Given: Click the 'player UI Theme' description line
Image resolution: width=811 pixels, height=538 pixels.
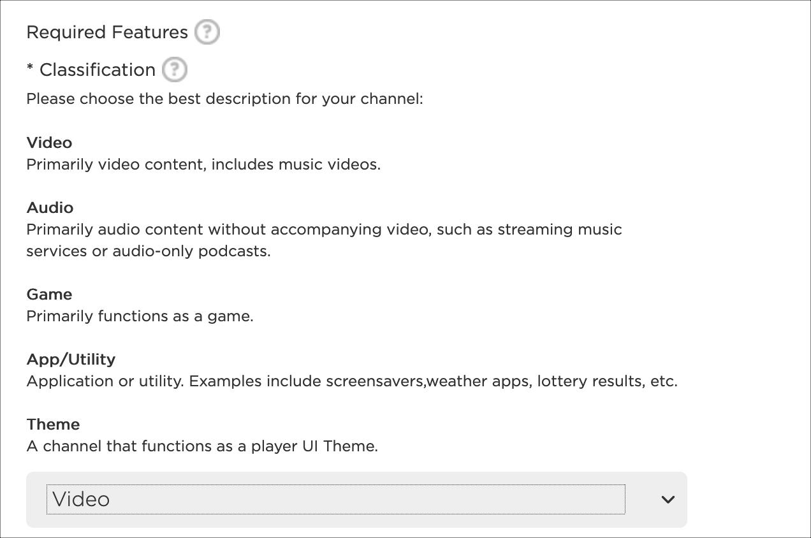Looking at the screenshot, I should point(202,446).
